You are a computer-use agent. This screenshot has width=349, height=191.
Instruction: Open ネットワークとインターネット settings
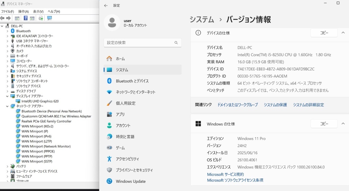click(x=143, y=92)
